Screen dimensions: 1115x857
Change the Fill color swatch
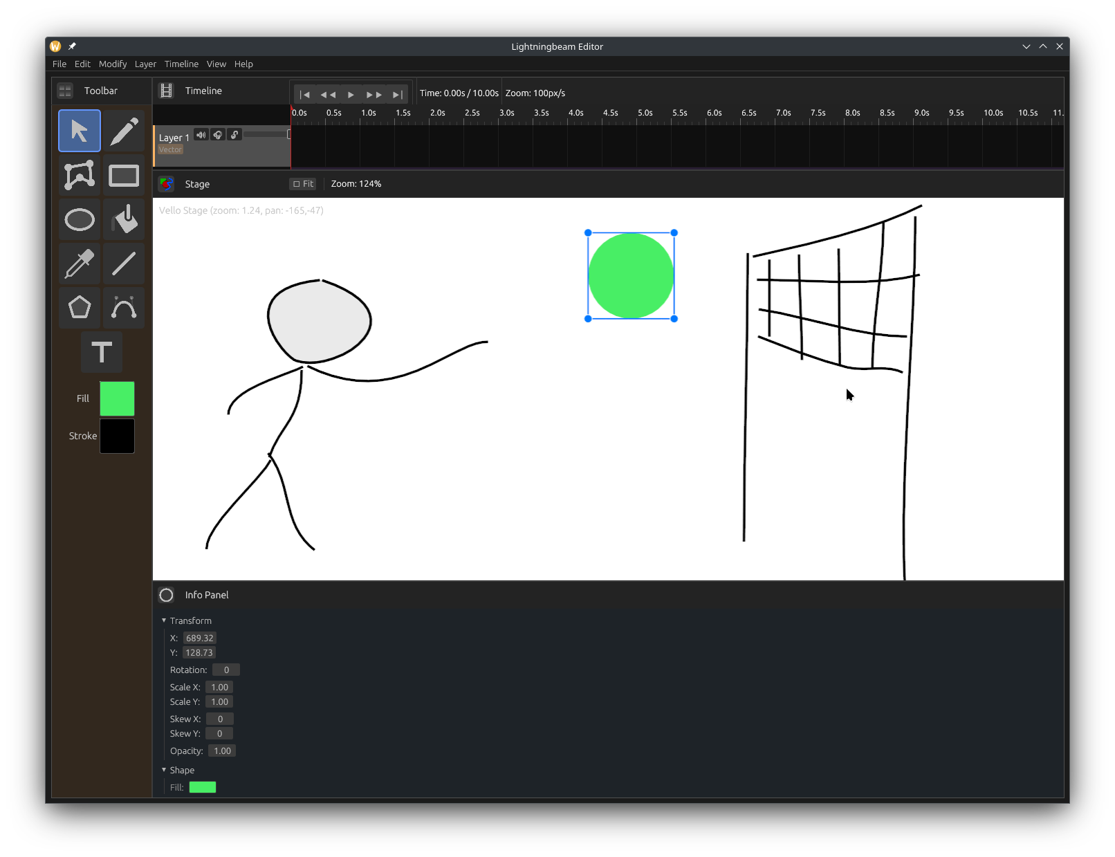117,398
